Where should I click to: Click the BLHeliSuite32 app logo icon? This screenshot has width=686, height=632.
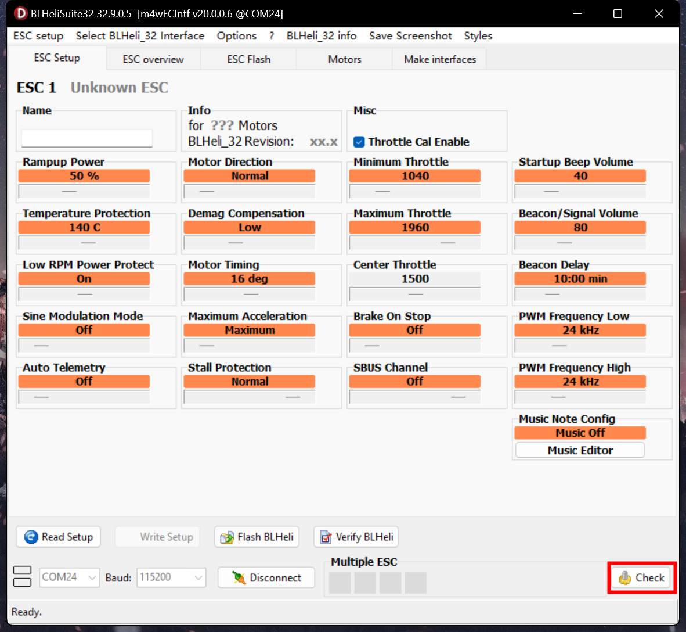click(20, 13)
